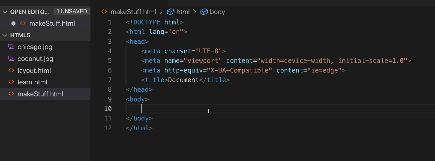Open learn.html in the explorer

coord(33,82)
